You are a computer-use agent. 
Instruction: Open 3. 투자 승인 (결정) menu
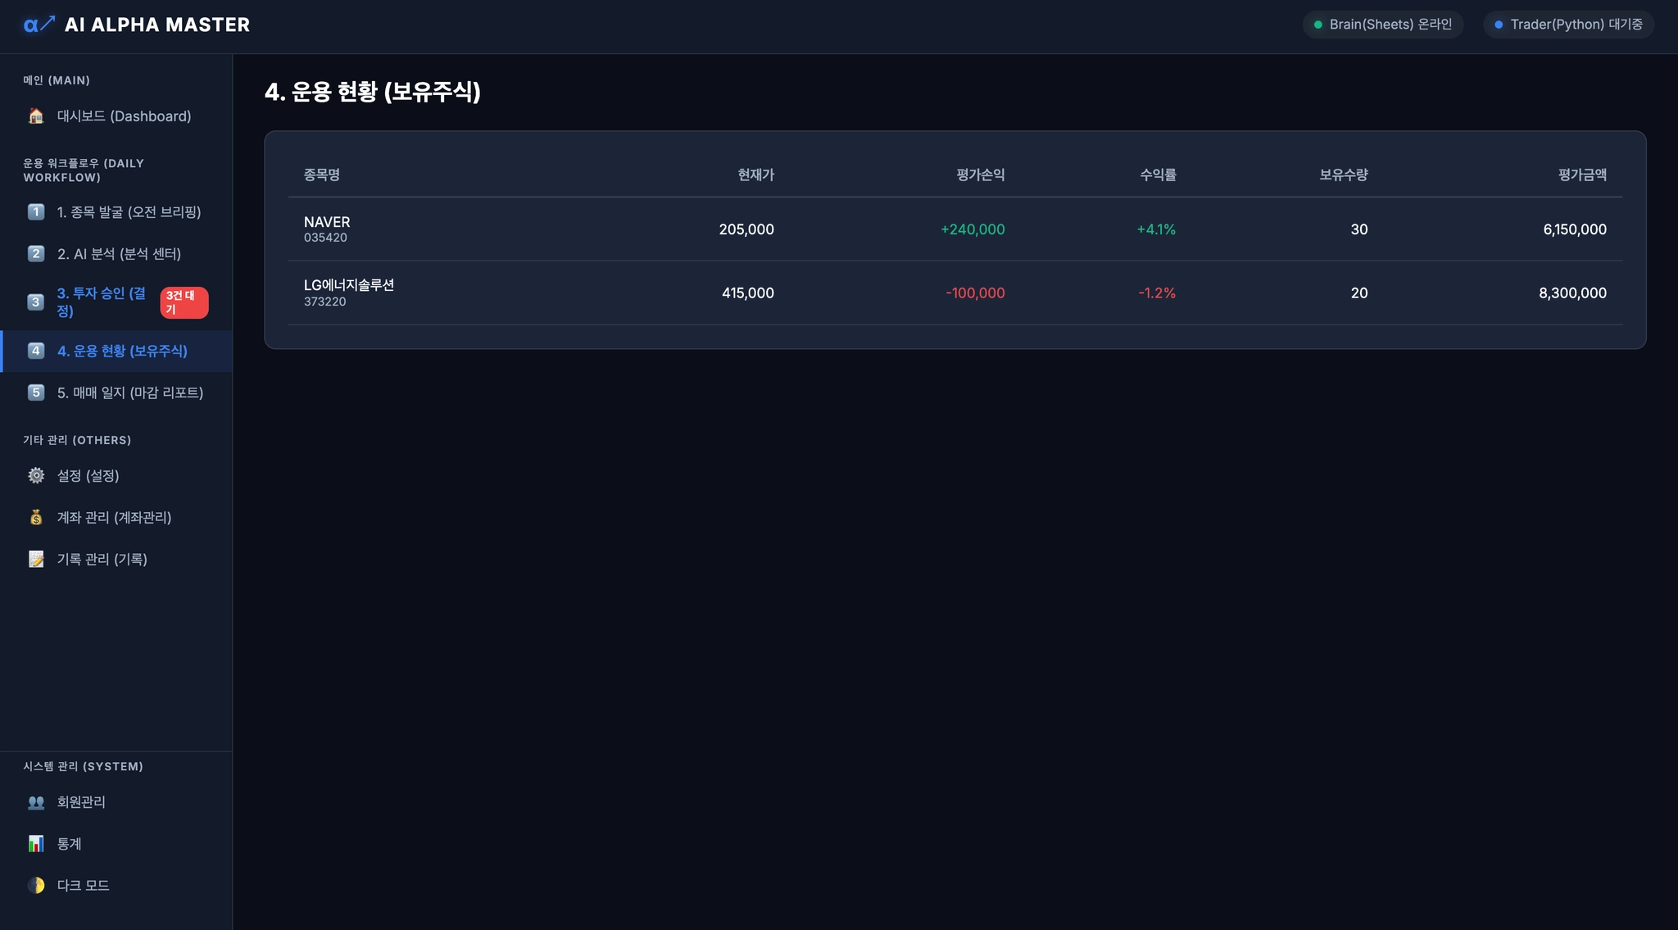tap(101, 302)
